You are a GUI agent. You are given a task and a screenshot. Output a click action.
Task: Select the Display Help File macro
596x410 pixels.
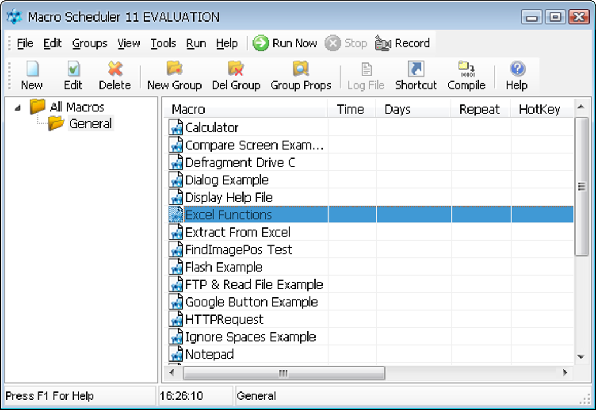(229, 197)
